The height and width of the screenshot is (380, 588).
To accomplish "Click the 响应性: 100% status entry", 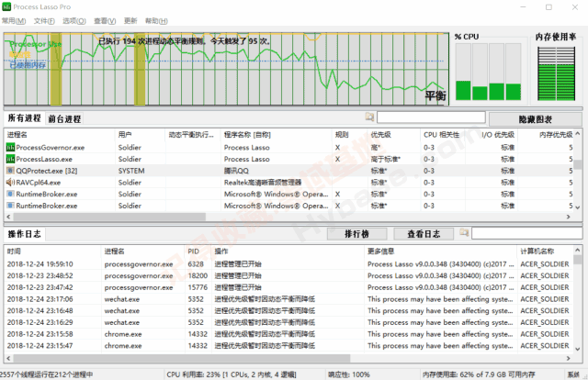I will [349, 374].
